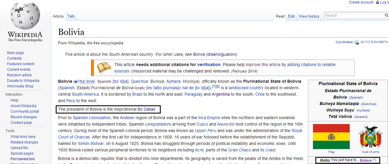The height and width of the screenshot is (164, 389).
Task: Open About Wikipedia link
Action: pyautogui.click(x=23, y=106)
